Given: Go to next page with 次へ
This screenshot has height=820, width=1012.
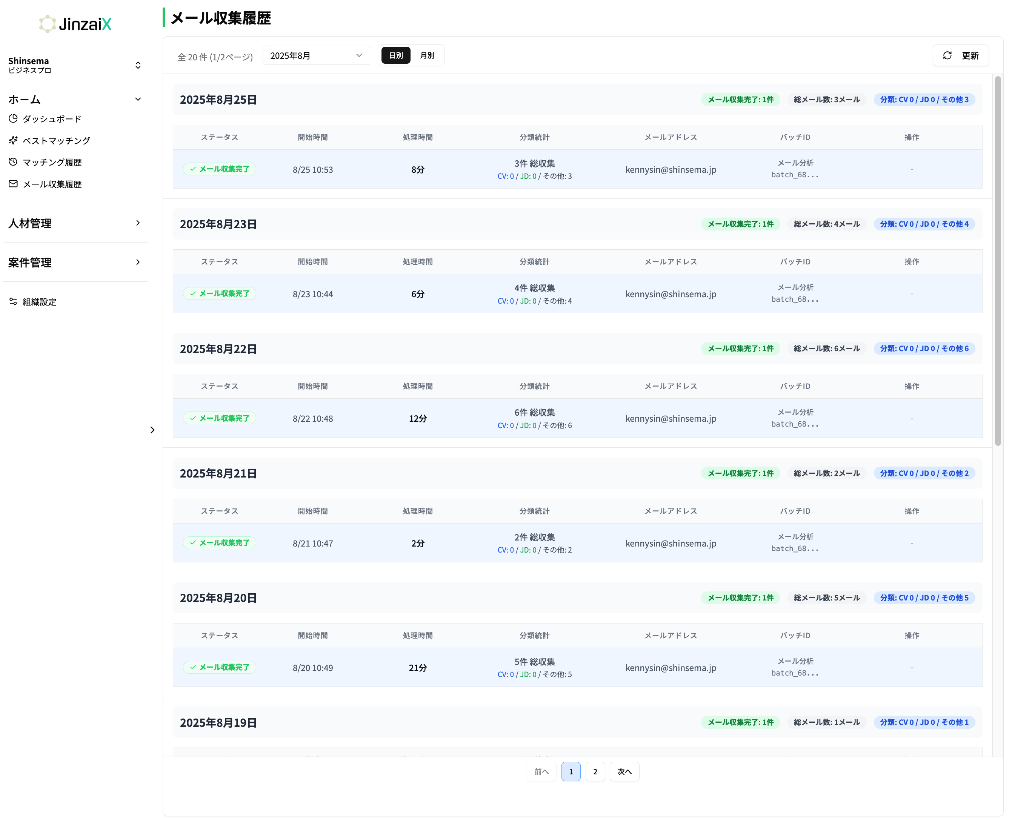Looking at the screenshot, I should pyautogui.click(x=624, y=771).
